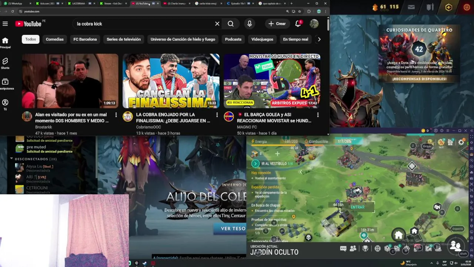Click ENTRAR on the game map
This screenshot has height=267, width=474.
click(357, 207)
